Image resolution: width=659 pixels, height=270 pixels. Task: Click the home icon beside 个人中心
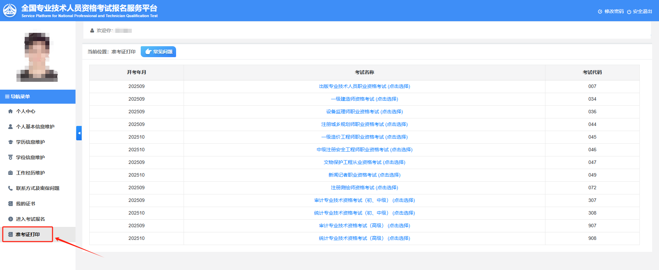[10, 111]
